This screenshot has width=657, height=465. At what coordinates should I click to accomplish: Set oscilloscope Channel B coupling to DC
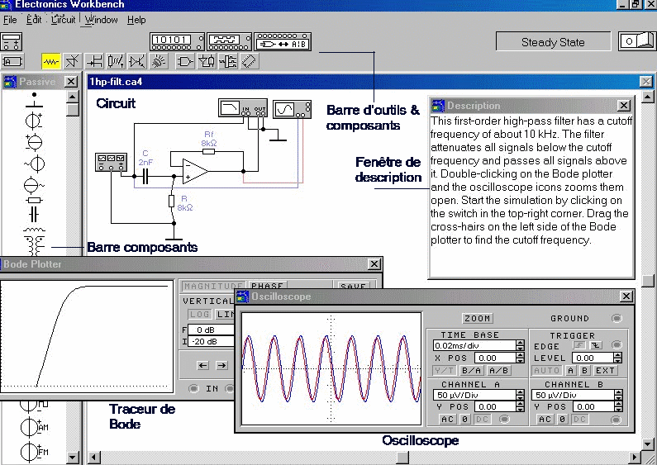(x=580, y=419)
